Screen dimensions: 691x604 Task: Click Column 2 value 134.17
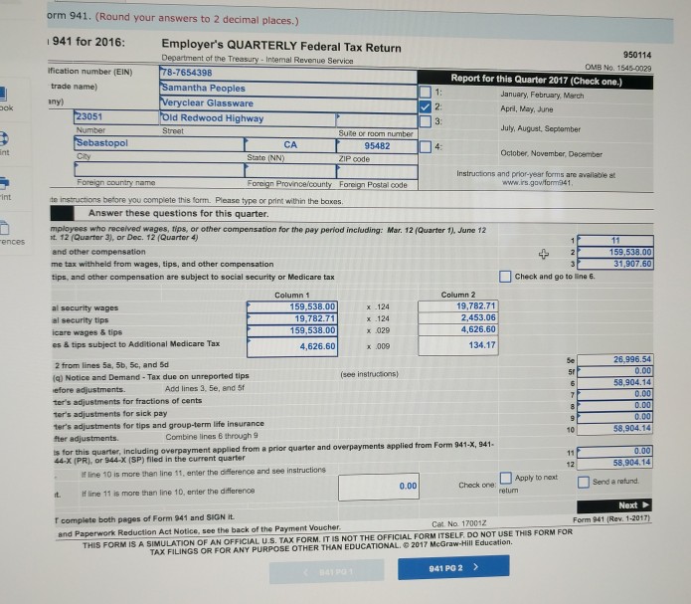coord(458,345)
